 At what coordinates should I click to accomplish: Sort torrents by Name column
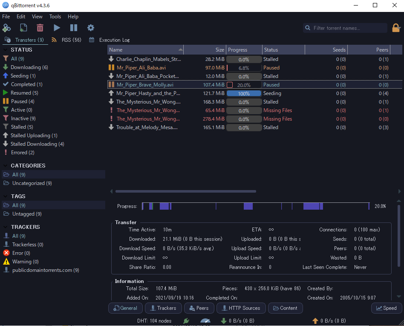145,50
